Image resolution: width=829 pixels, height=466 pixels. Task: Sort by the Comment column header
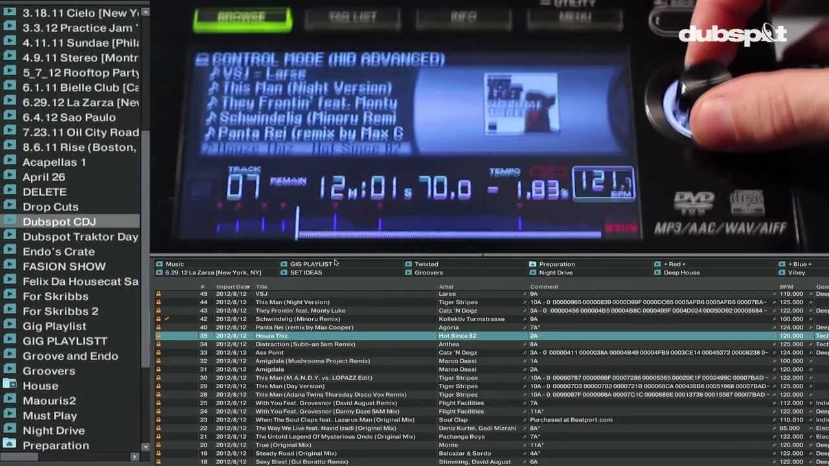coord(544,287)
